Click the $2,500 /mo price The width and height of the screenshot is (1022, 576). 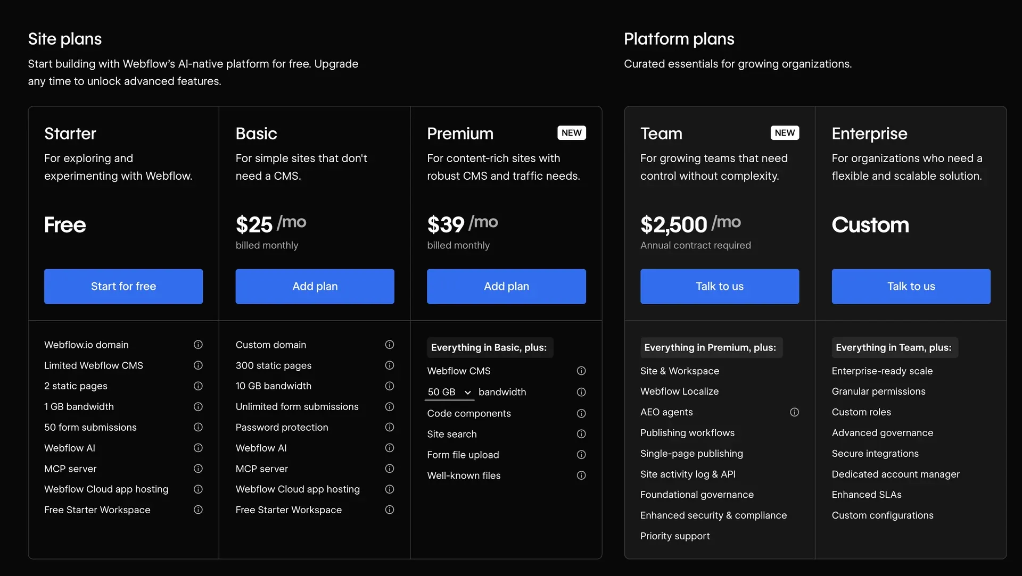[x=690, y=224]
